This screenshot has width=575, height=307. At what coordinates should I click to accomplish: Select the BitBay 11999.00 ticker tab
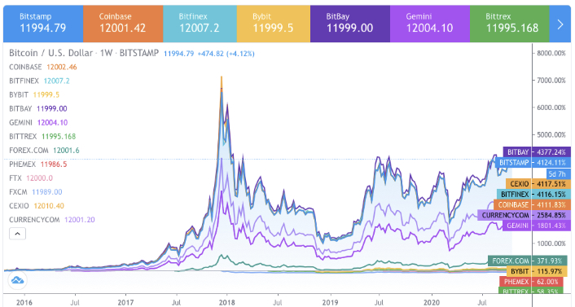[350, 24]
